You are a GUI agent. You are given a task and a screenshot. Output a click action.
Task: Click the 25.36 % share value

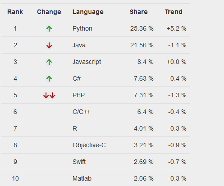point(142,28)
